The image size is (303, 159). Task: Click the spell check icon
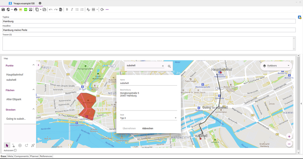(x=88, y=9)
